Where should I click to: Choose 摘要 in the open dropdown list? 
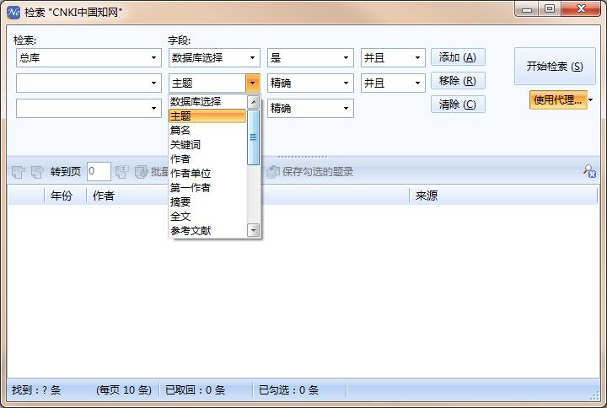(x=180, y=201)
